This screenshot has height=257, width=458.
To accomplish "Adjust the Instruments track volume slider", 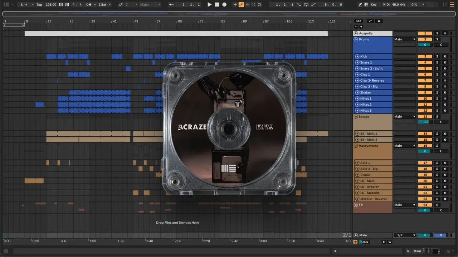I will coord(425,151).
